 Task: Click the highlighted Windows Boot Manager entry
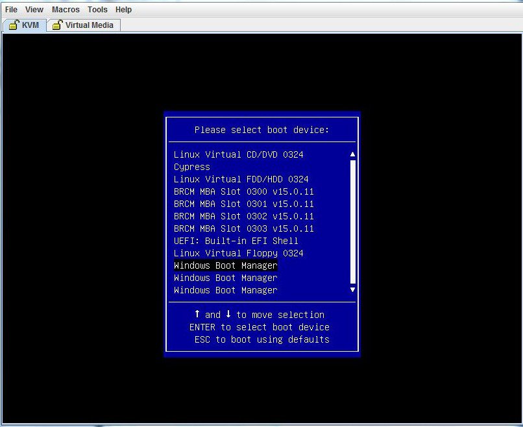225,265
